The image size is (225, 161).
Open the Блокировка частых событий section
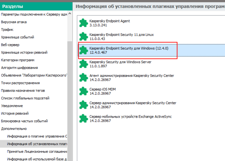tap(24, 121)
